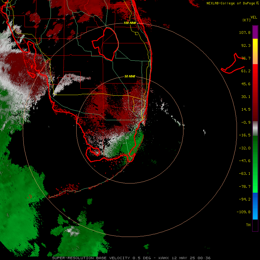Click the [KT] units label
Viewport: 260px width, 260px height.
[x=247, y=20]
